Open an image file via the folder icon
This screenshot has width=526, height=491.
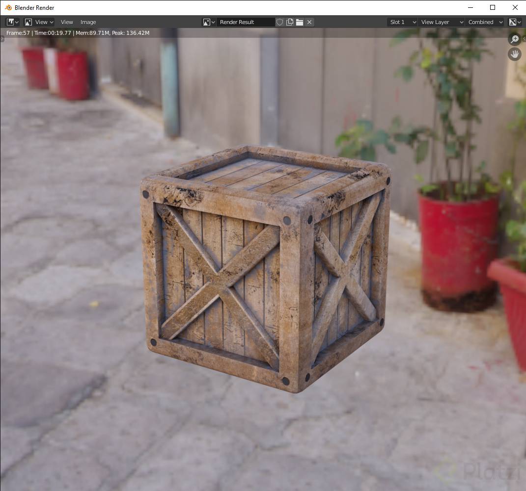tap(299, 22)
